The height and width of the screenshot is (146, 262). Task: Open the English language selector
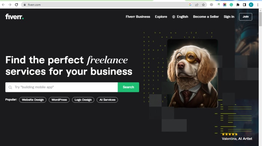180,17
